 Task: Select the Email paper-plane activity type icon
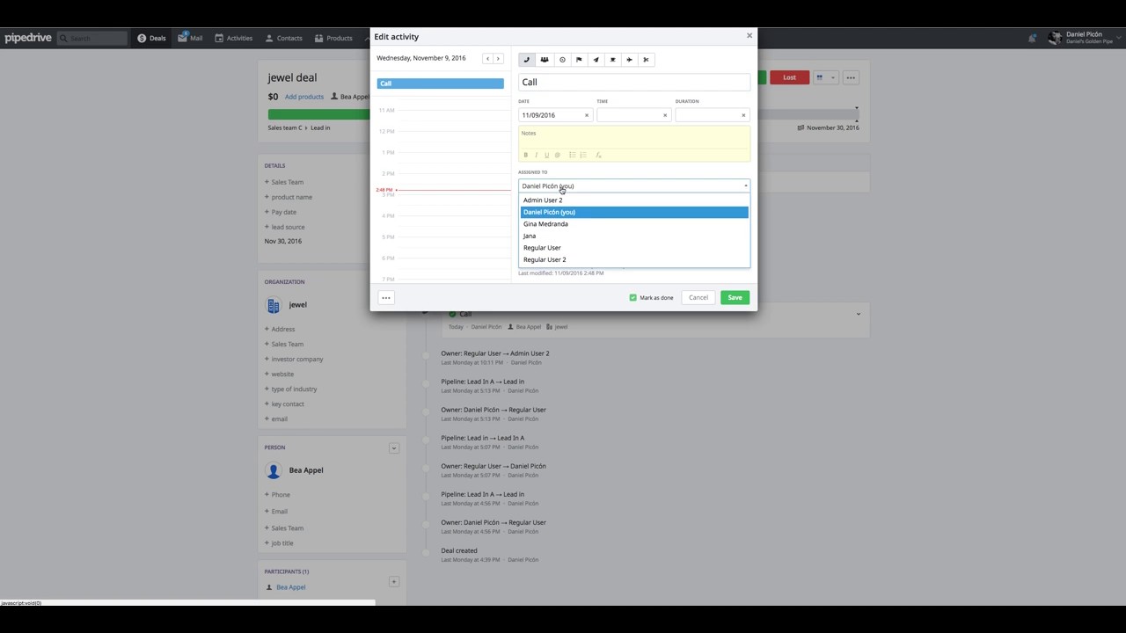[x=596, y=60]
